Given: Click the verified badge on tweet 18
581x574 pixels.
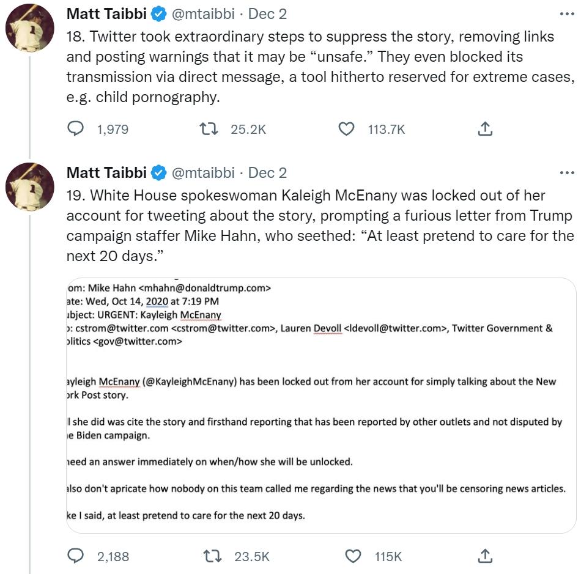Looking at the screenshot, I should (157, 13).
